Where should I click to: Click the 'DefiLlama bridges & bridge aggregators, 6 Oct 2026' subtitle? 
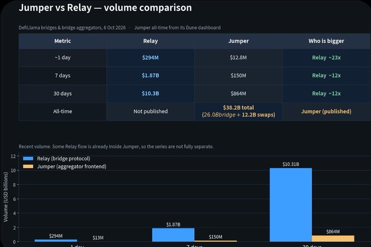tap(72, 28)
